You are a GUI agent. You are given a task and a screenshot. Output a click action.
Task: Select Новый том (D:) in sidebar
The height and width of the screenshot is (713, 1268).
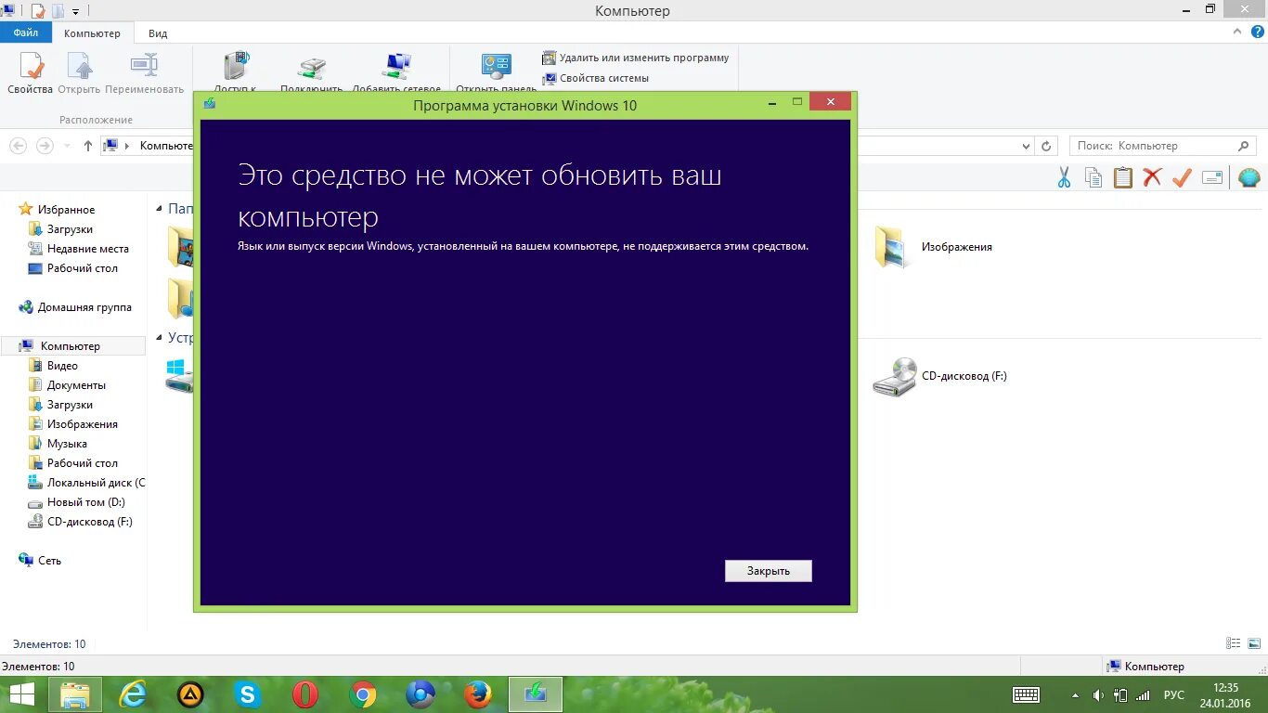click(x=85, y=502)
